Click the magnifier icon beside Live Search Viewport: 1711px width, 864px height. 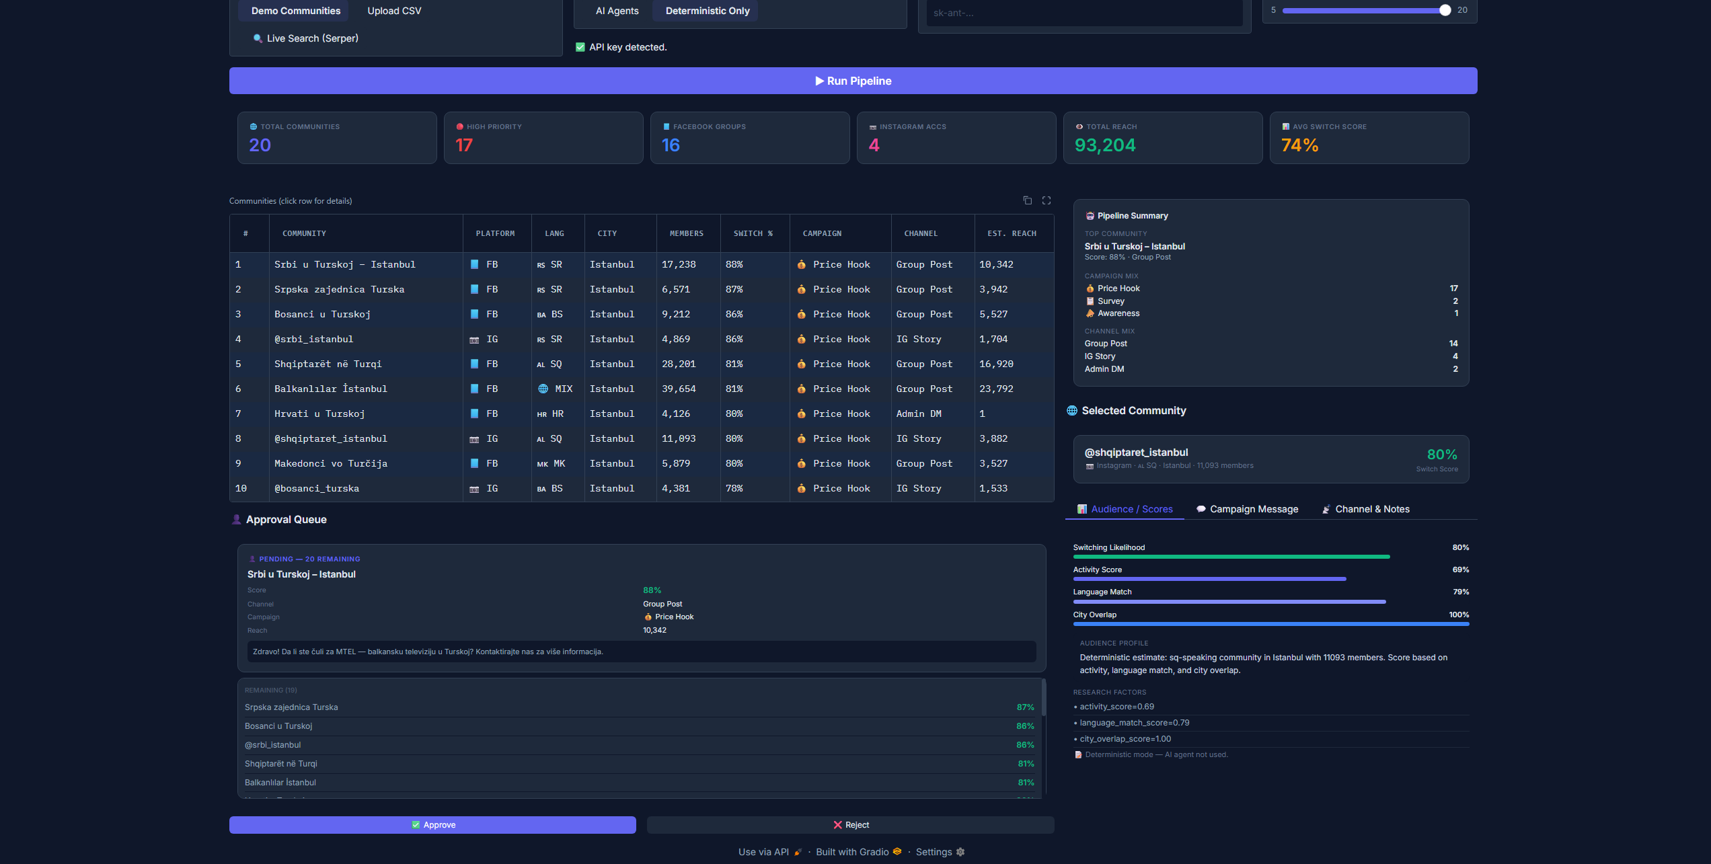point(258,38)
